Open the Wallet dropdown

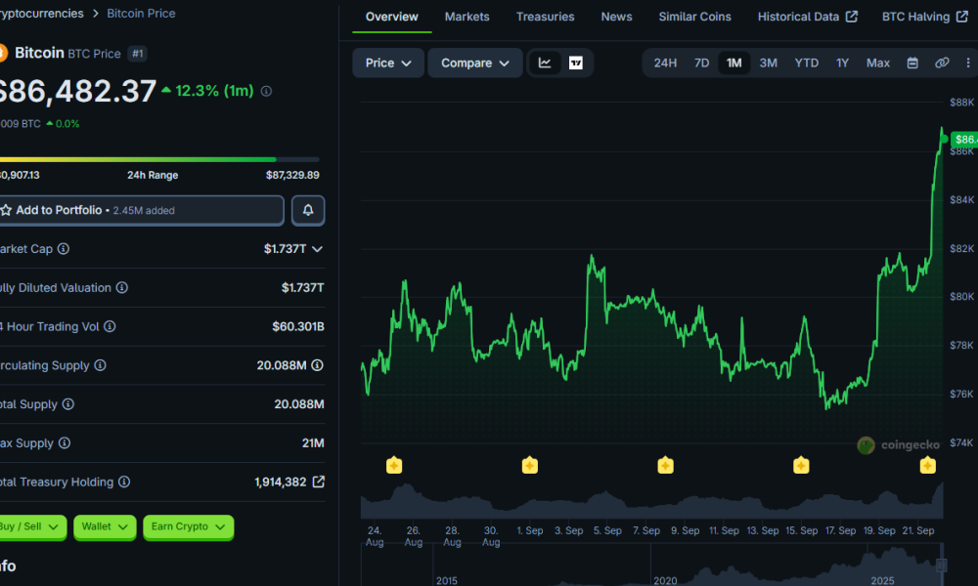(x=105, y=526)
